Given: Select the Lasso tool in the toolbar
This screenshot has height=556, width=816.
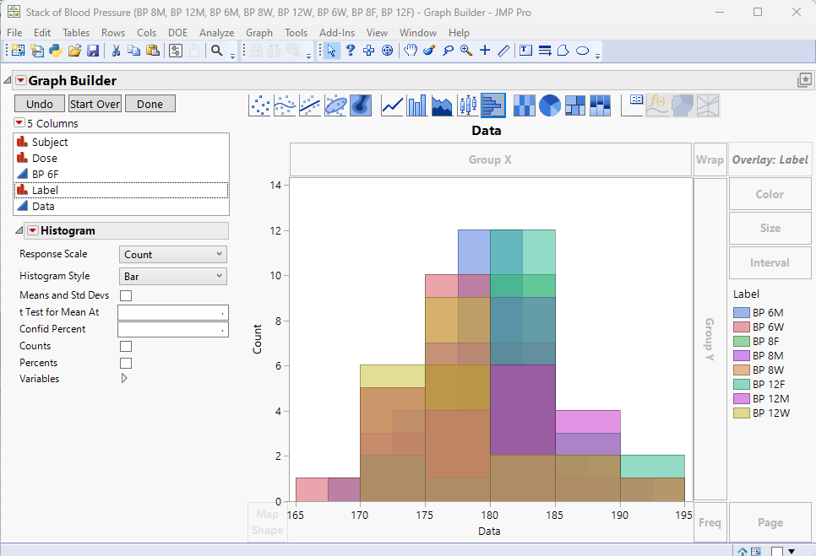Looking at the screenshot, I should [x=447, y=51].
